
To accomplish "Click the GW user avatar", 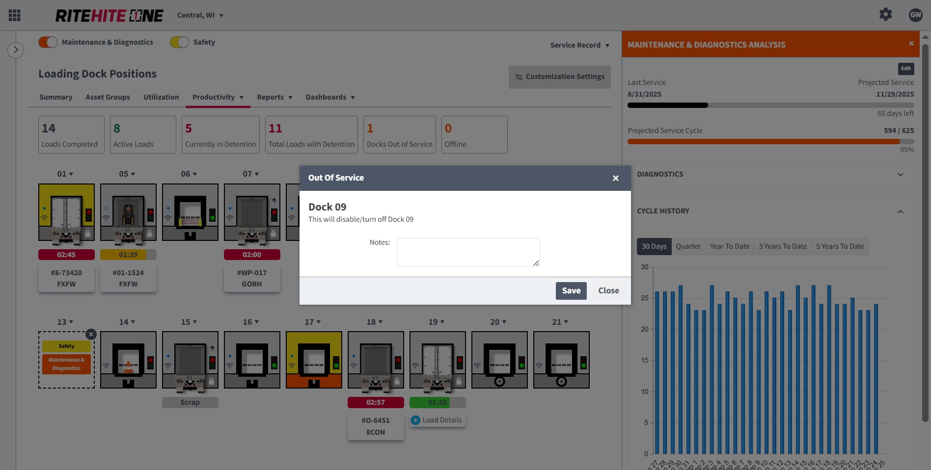I will coord(915,15).
